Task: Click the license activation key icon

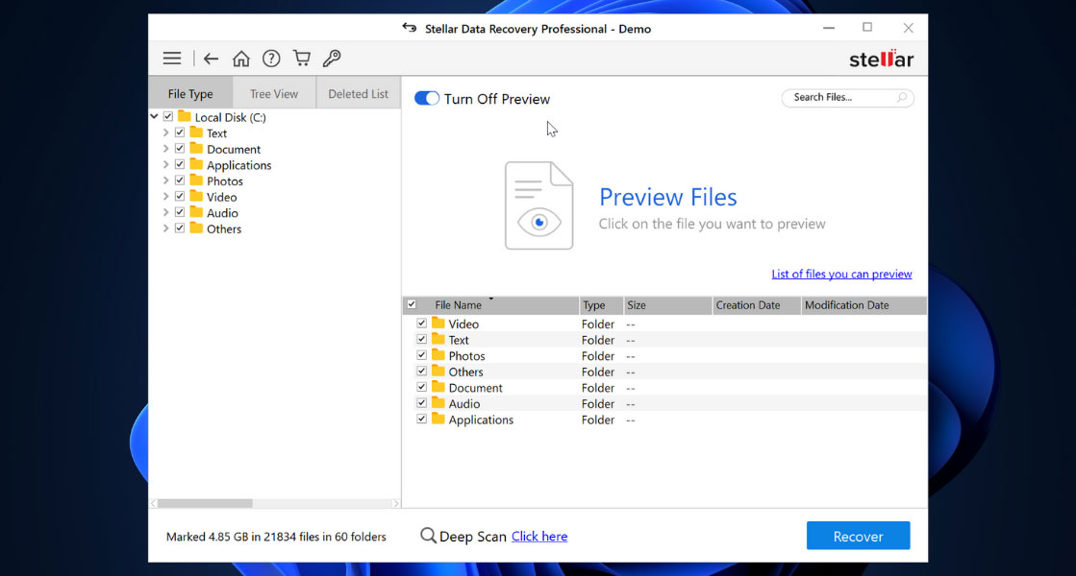Action: tap(331, 58)
